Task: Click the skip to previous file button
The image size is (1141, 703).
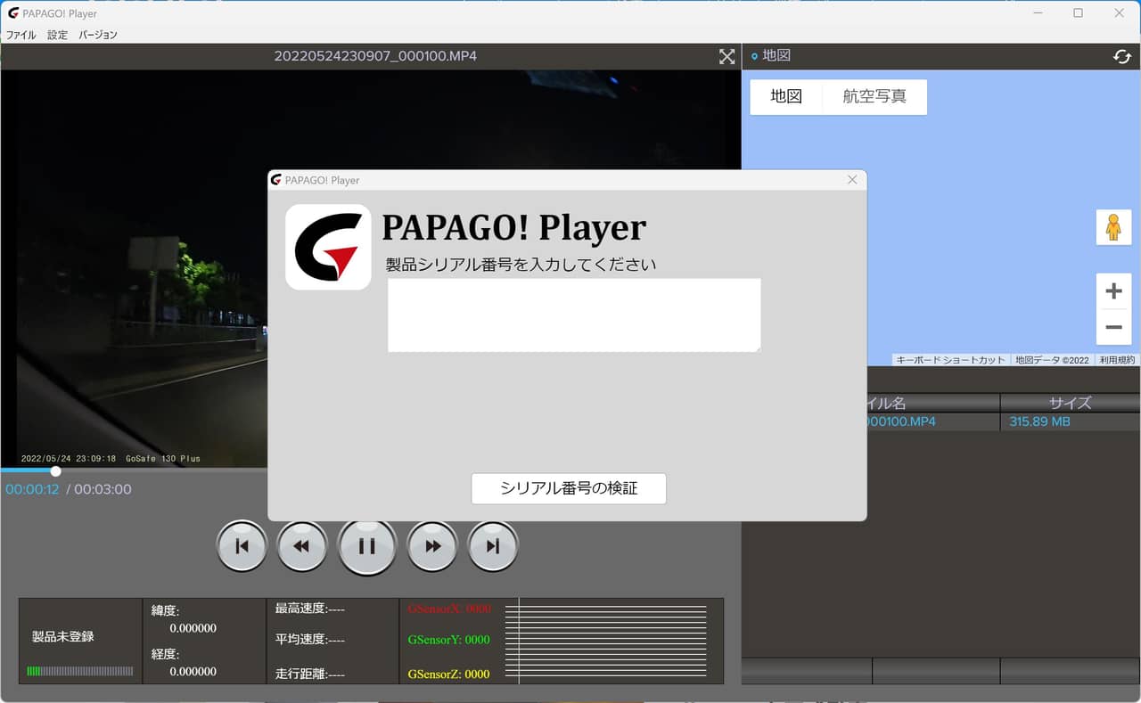Action: pos(242,546)
